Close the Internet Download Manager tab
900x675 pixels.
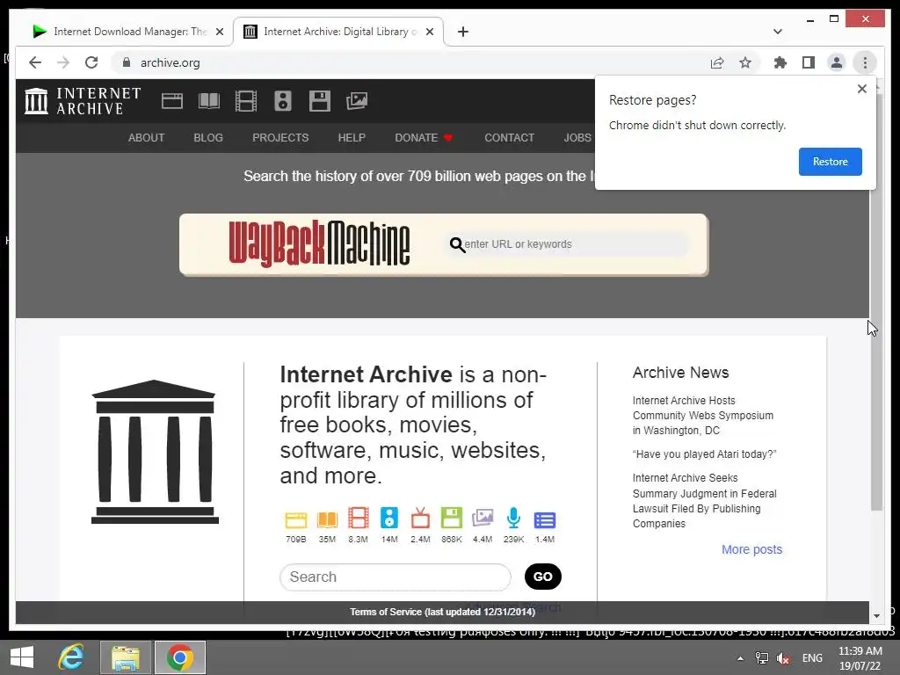[x=220, y=32]
